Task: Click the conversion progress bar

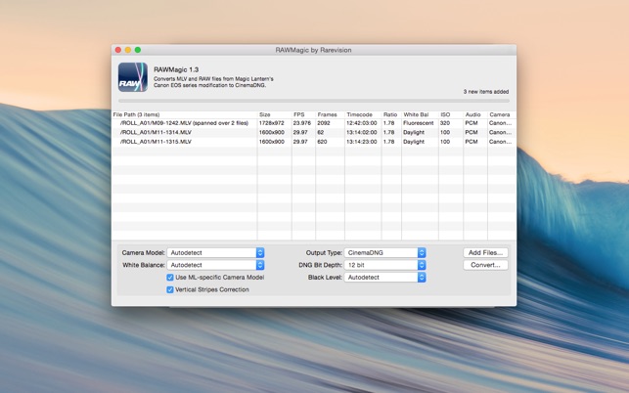Action: [313, 101]
